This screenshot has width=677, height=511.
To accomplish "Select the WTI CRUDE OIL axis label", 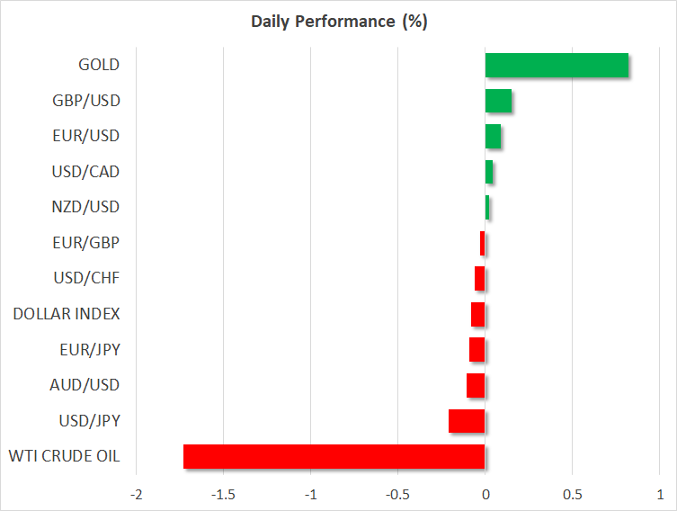I will 63,456.
